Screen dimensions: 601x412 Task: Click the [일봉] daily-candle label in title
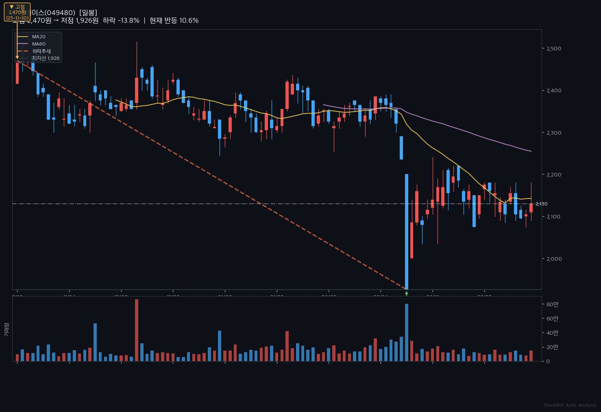click(x=88, y=13)
